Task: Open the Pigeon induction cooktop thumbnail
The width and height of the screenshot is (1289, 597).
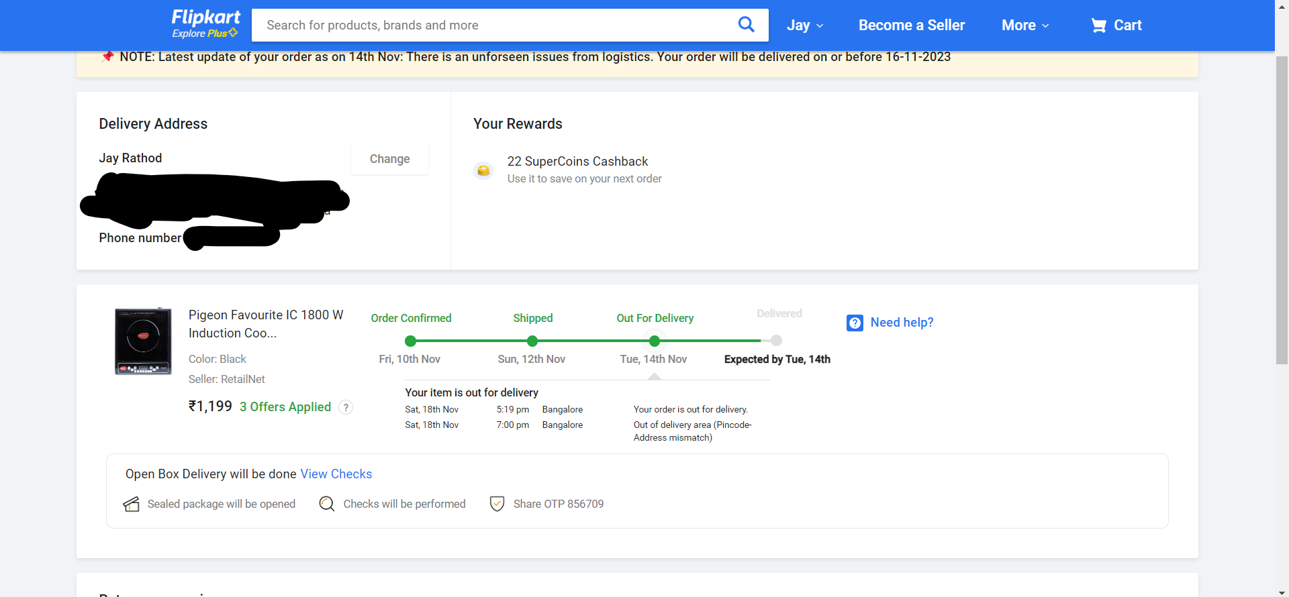Action: [x=143, y=341]
